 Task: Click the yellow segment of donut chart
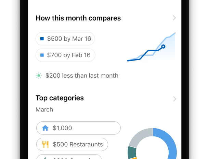tap(134, 158)
